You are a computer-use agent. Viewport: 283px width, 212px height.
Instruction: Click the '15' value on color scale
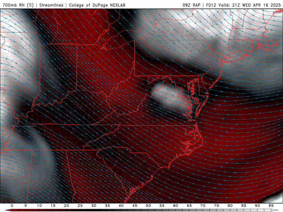tap(53, 206)
